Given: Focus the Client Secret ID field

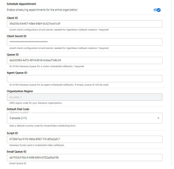Looking at the screenshot, I should [84, 42].
